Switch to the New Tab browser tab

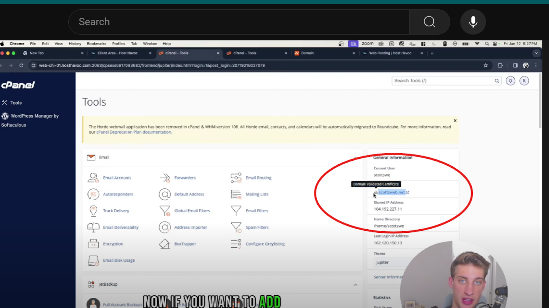pyautogui.click(x=36, y=53)
